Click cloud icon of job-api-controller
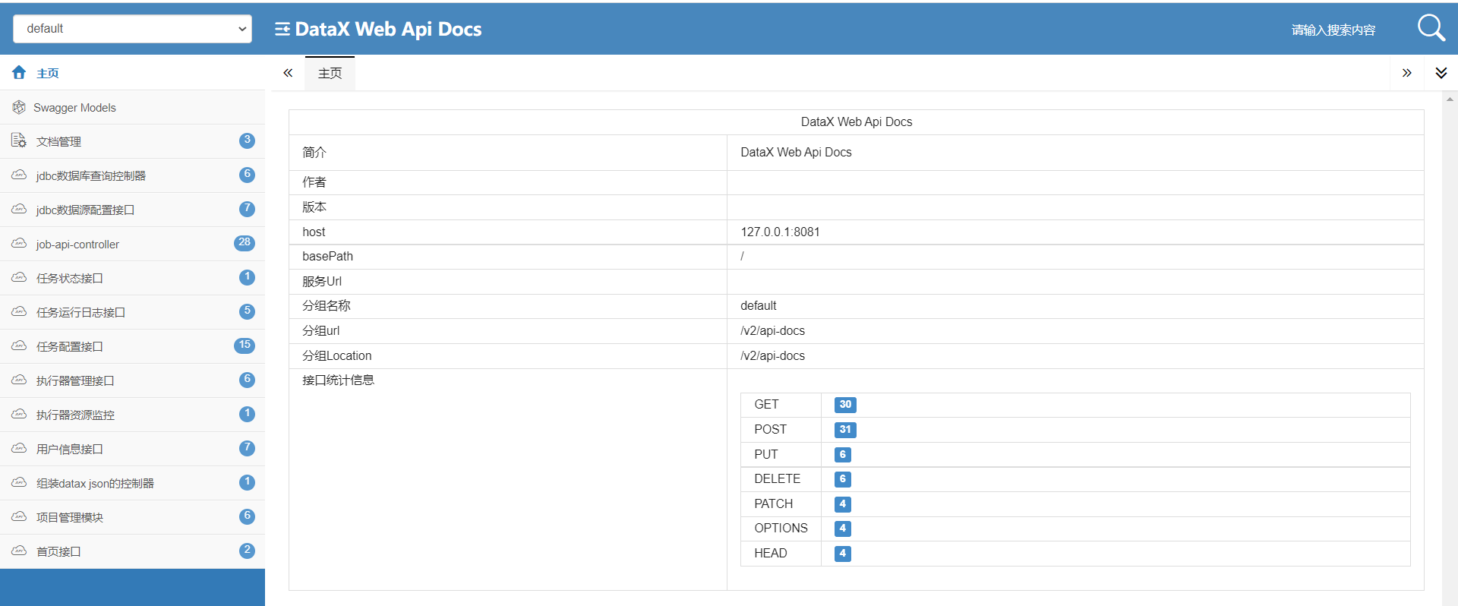 click(19, 243)
